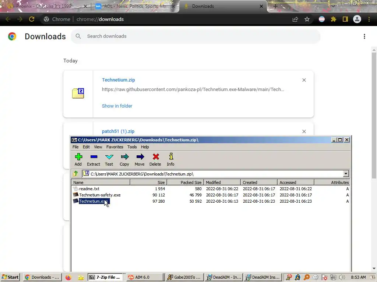Click the 7-Zip path address field
Screen dimensions: 377x282
pos(213,174)
